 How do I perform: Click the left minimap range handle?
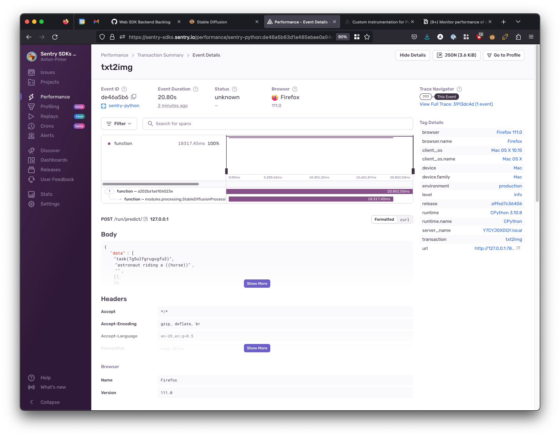(x=226, y=171)
